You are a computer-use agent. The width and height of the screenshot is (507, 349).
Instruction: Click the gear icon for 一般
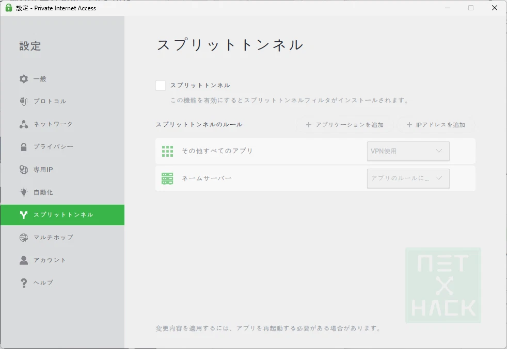pos(24,79)
